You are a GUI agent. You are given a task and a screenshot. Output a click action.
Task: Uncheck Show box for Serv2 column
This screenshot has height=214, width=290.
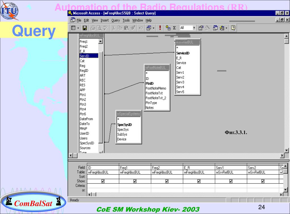(x=263, y=181)
